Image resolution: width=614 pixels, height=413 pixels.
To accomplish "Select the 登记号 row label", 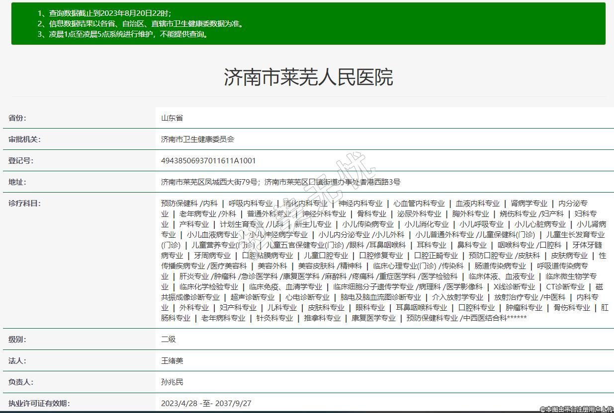I will coord(21,161).
